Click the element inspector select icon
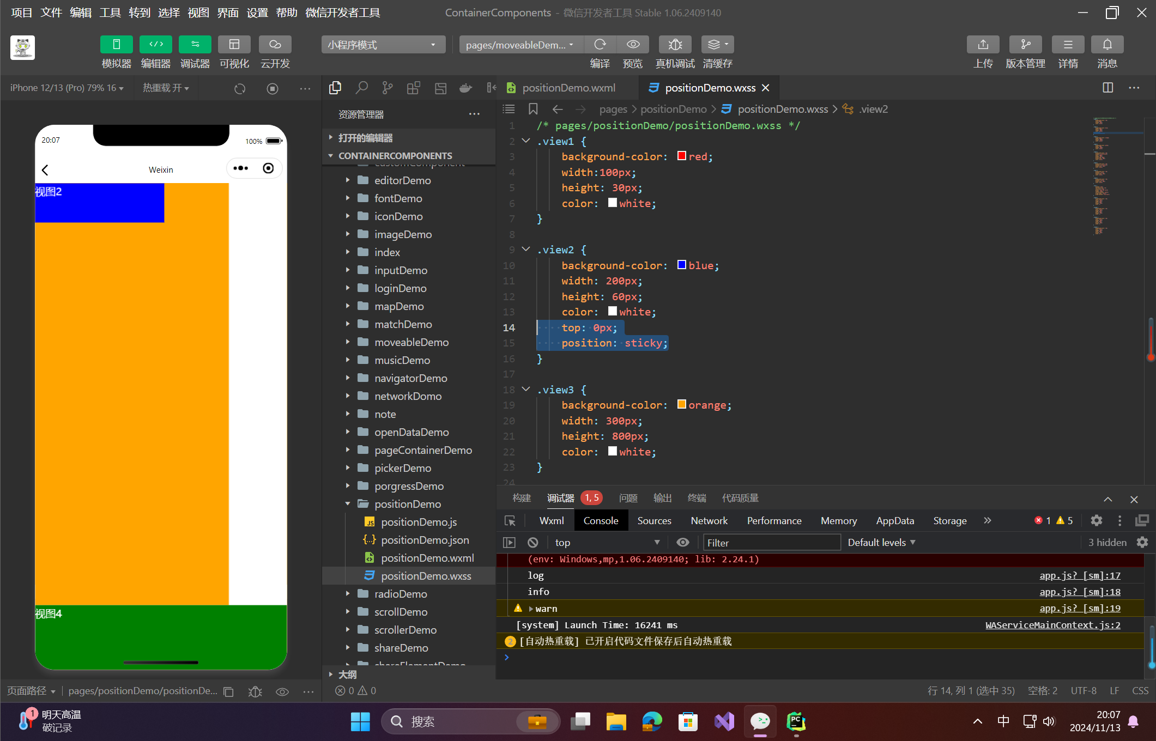Image resolution: width=1156 pixels, height=741 pixels. coord(510,521)
